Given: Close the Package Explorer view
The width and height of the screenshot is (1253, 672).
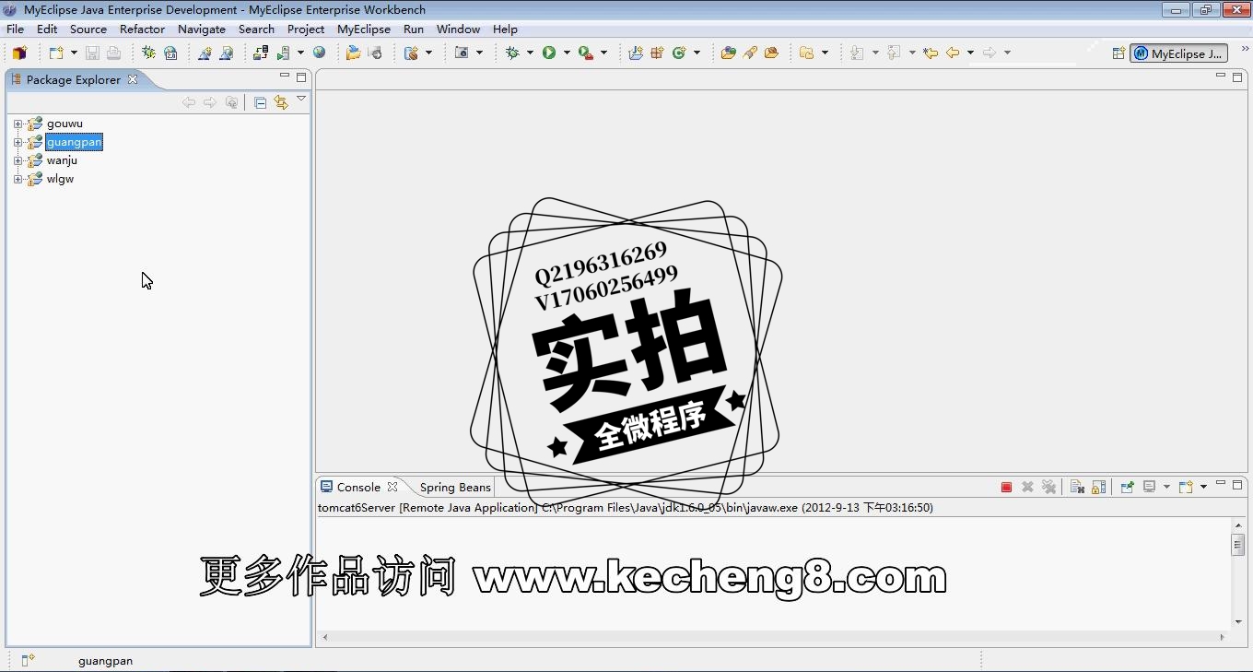Looking at the screenshot, I should (x=133, y=79).
